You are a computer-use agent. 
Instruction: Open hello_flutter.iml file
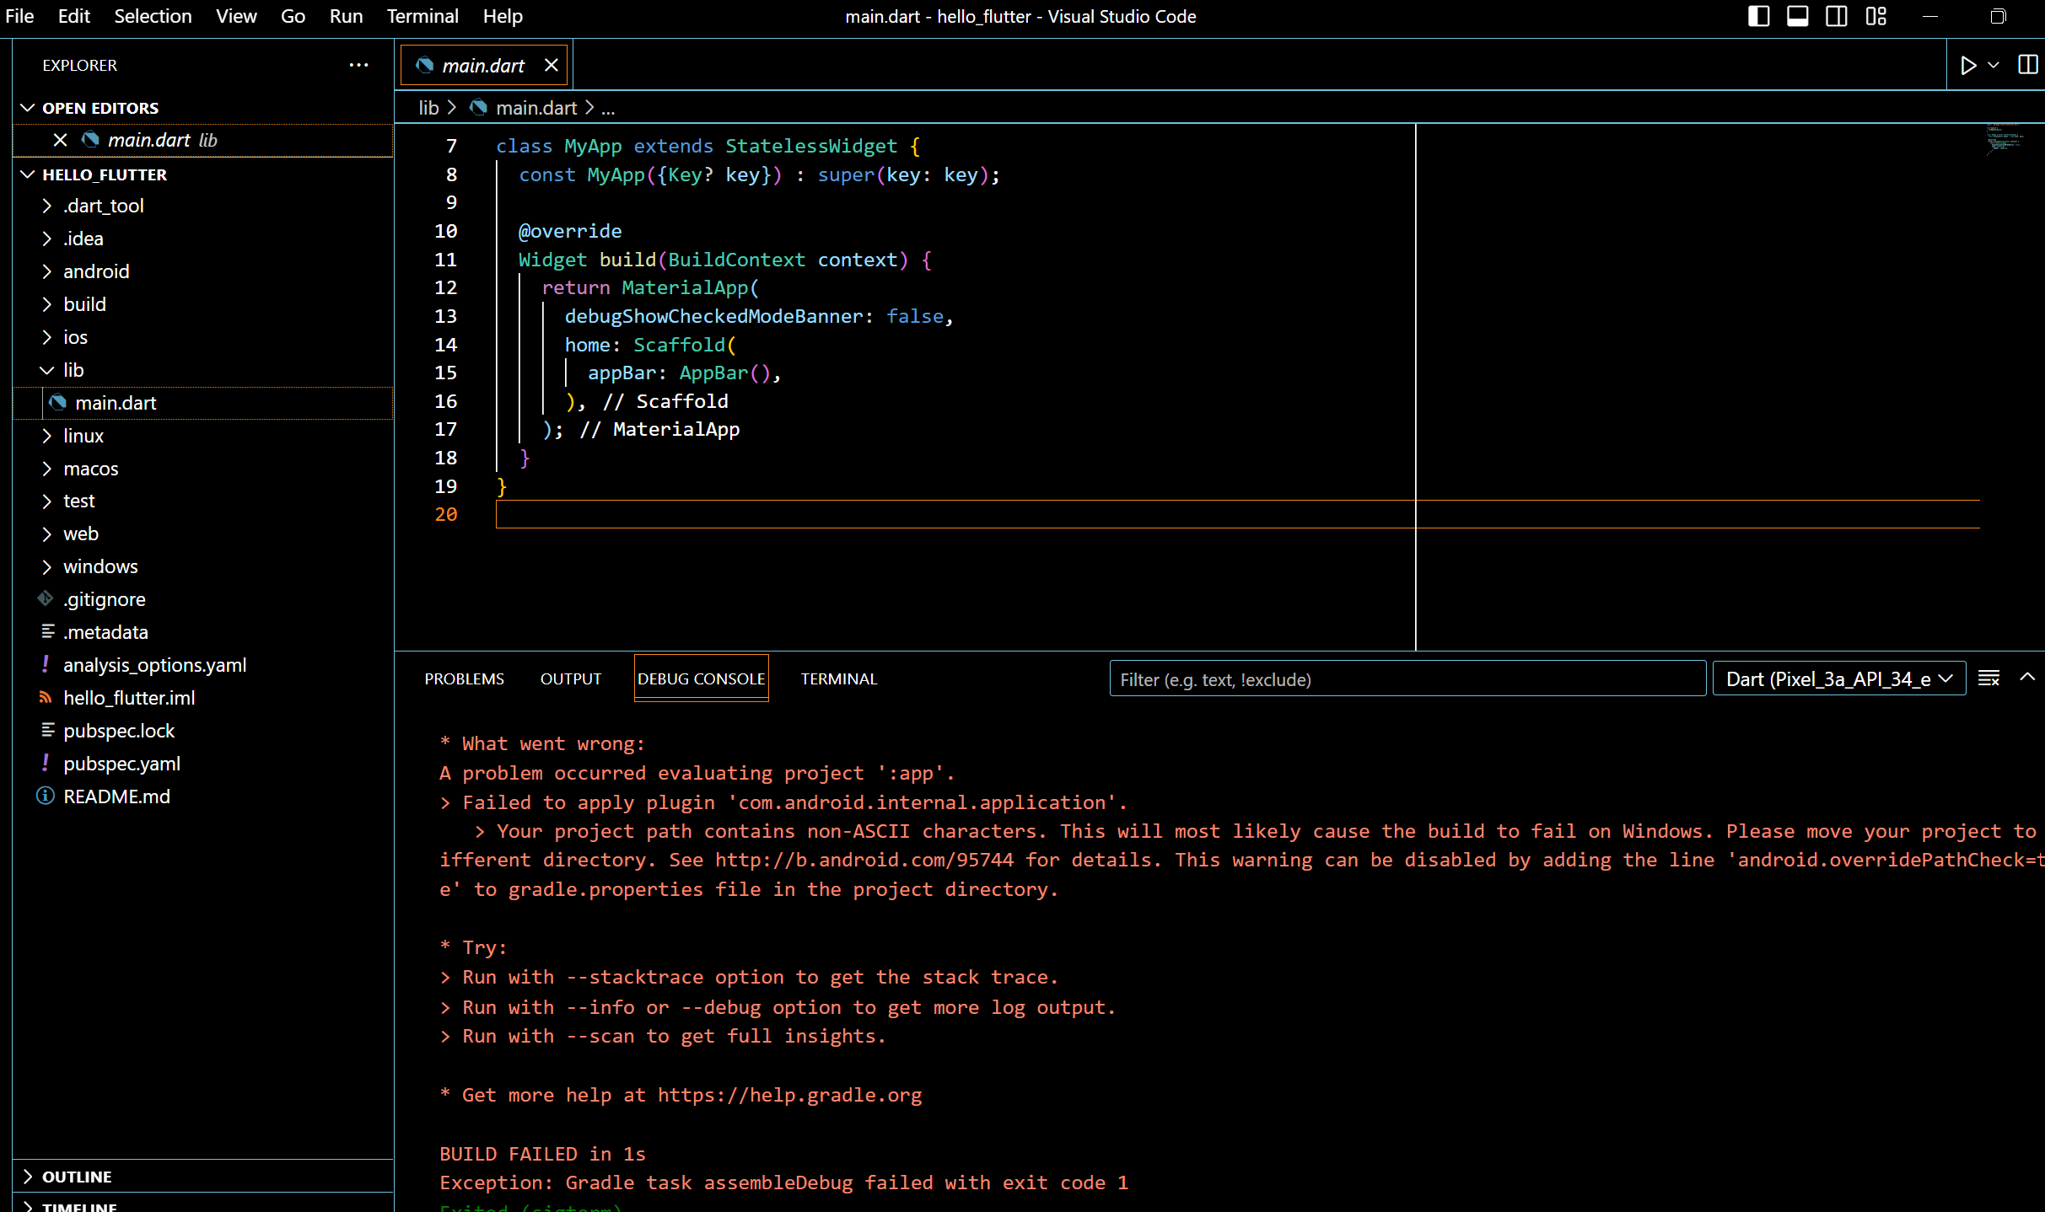pyautogui.click(x=203, y=698)
